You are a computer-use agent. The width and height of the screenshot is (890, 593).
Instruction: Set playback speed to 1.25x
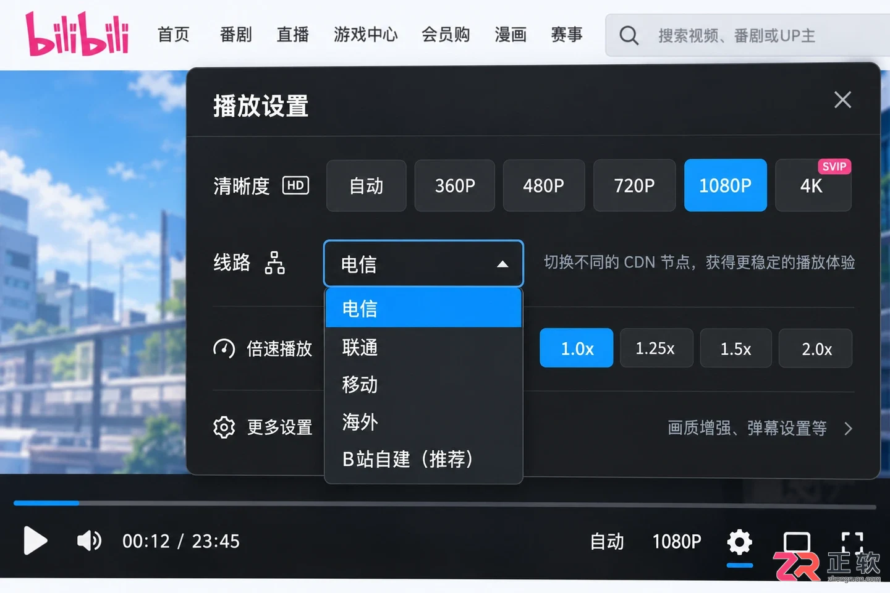[x=656, y=348]
